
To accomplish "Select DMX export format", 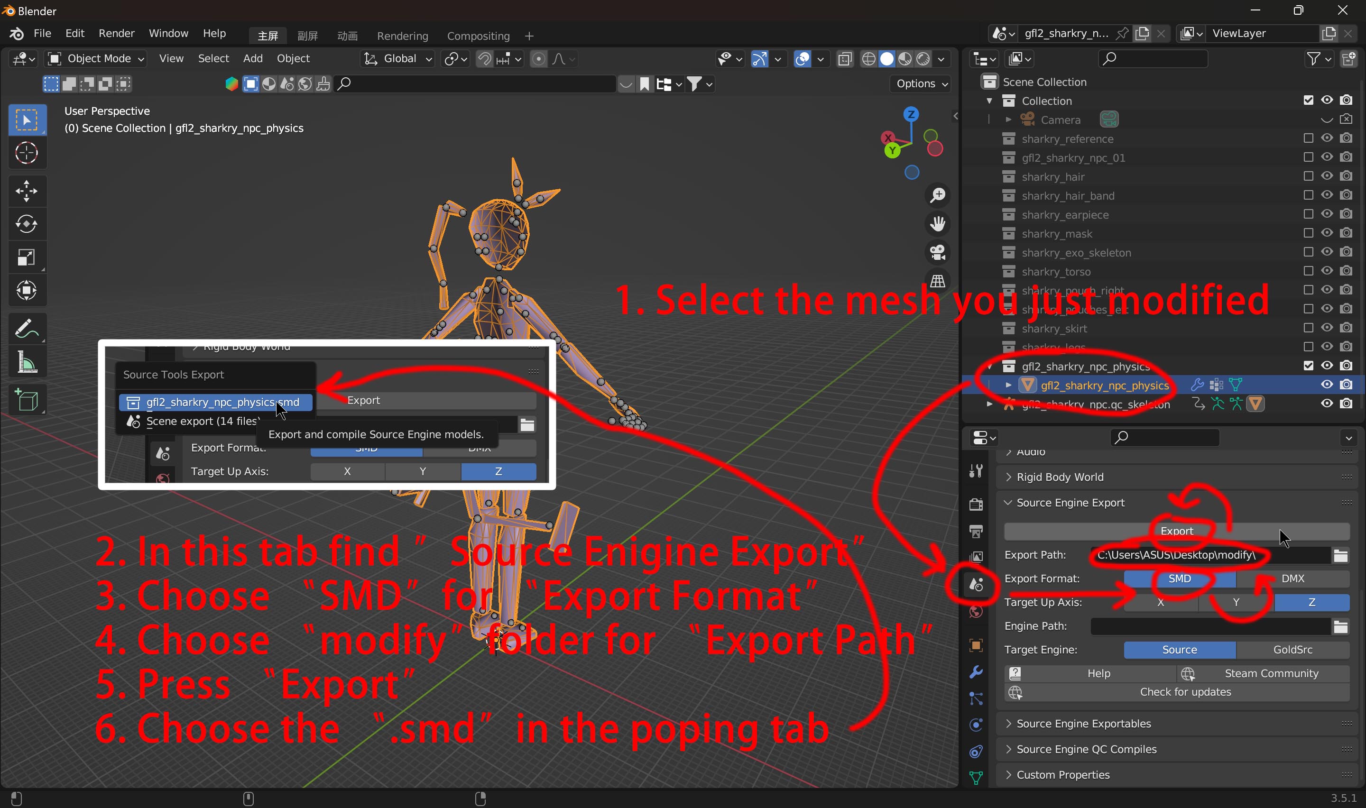I will coord(1292,578).
